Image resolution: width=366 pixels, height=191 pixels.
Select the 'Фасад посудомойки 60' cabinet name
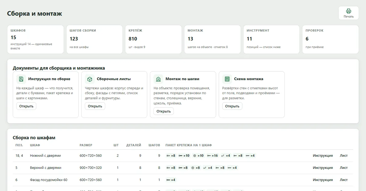pos(48,180)
